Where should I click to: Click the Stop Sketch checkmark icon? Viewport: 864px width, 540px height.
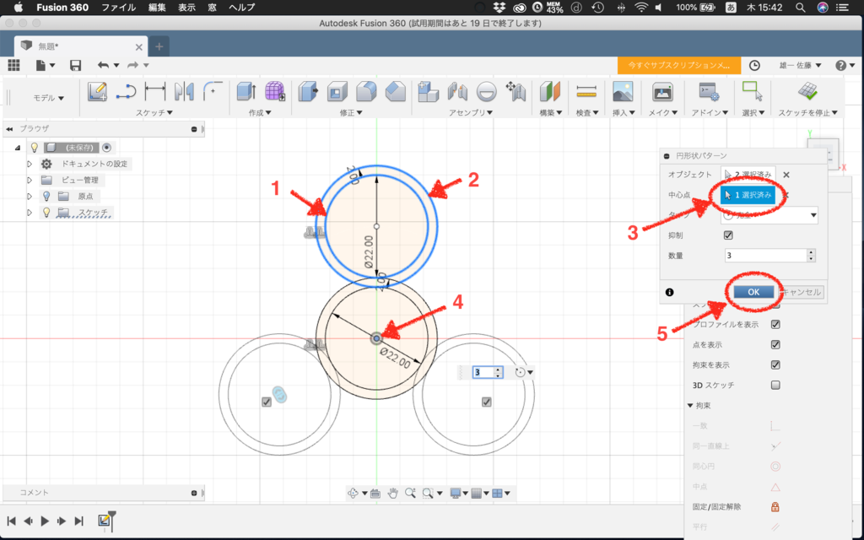807,91
